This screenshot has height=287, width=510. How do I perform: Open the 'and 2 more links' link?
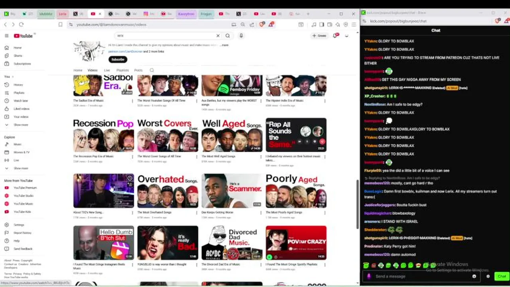[x=154, y=51]
